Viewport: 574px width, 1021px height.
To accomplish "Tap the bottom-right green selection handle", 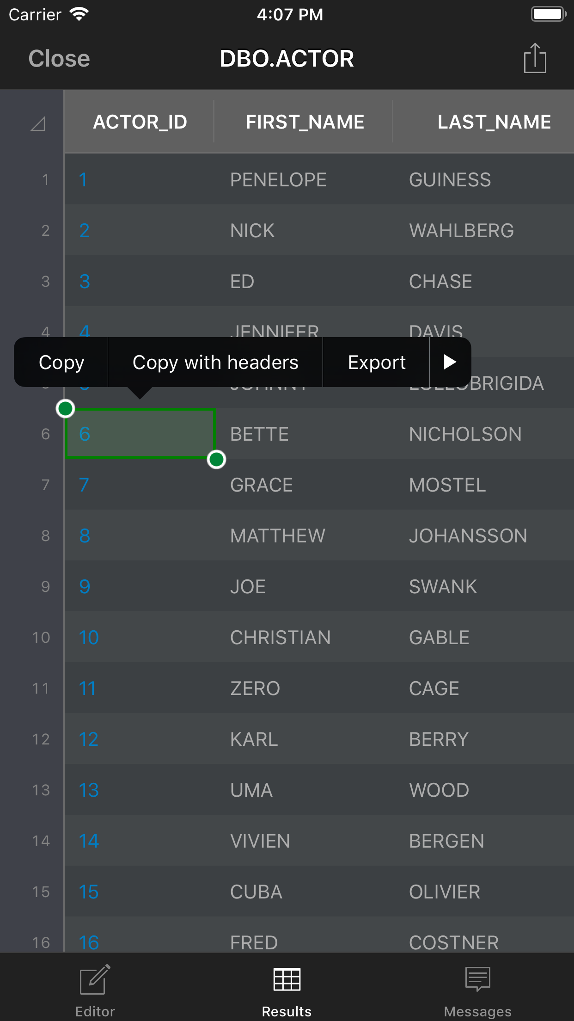I will (x=216, y=459).
